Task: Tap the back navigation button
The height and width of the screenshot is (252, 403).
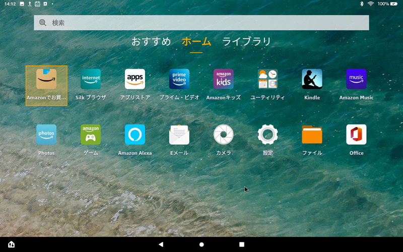Action: coord(161,244)
